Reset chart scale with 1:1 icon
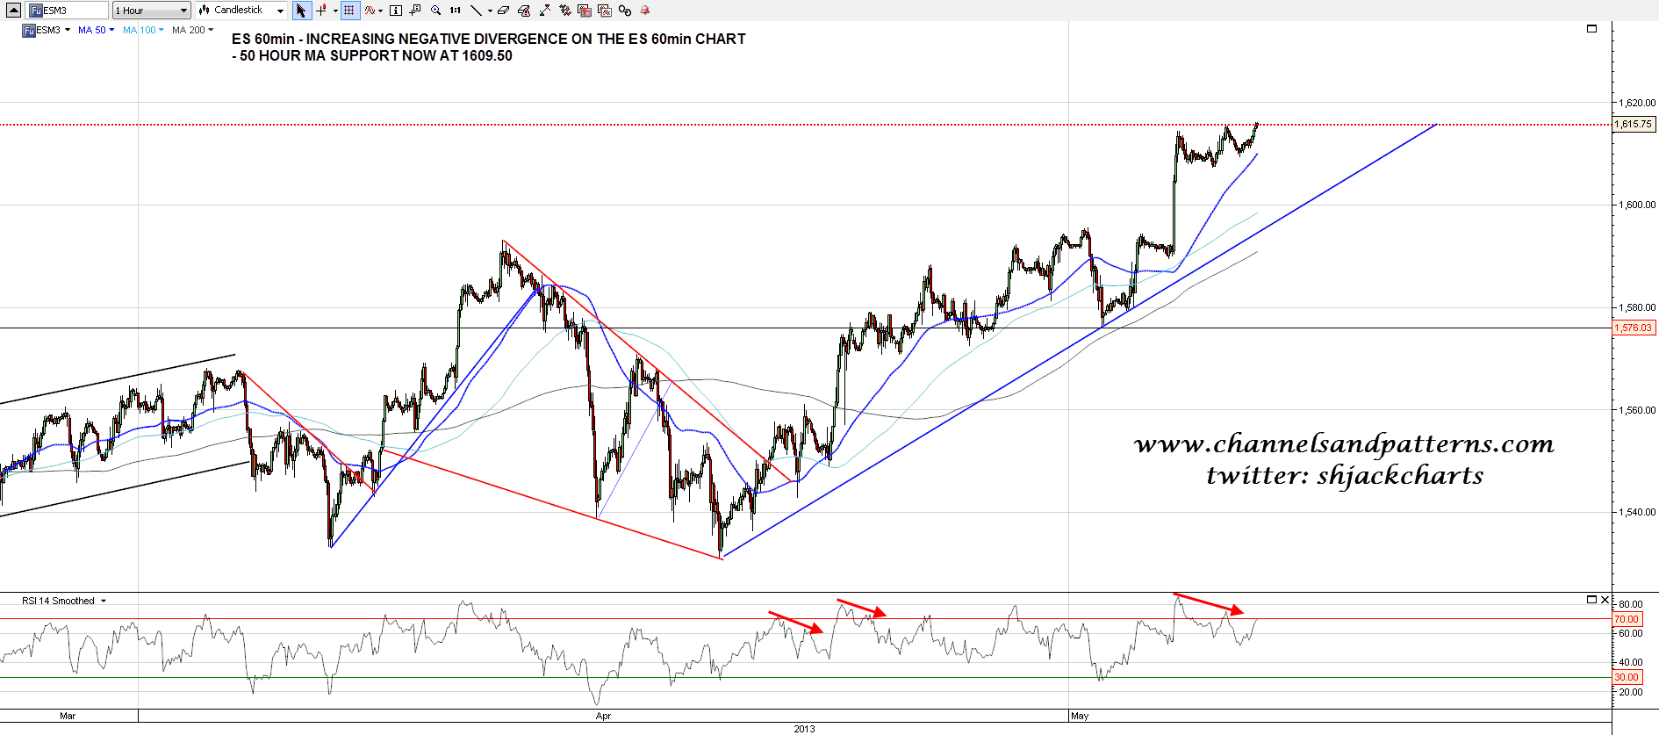1659x735 pixels. pos(455,11)
